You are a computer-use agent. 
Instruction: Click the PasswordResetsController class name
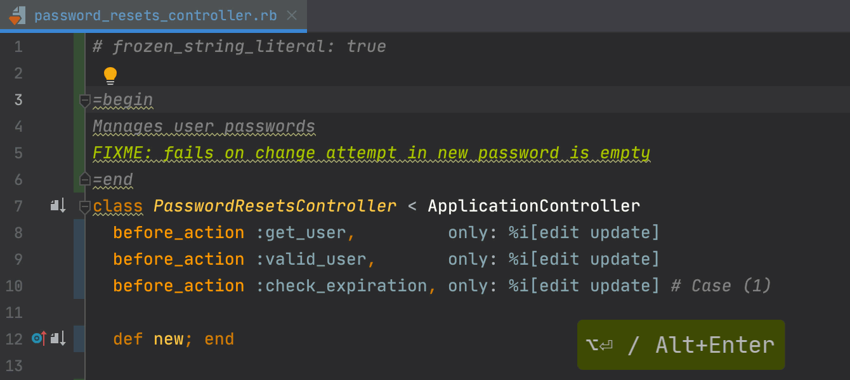275,206
